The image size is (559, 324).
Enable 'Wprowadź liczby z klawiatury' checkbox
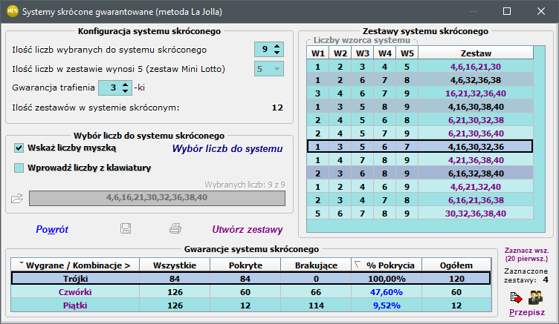(x=19, y=168)
